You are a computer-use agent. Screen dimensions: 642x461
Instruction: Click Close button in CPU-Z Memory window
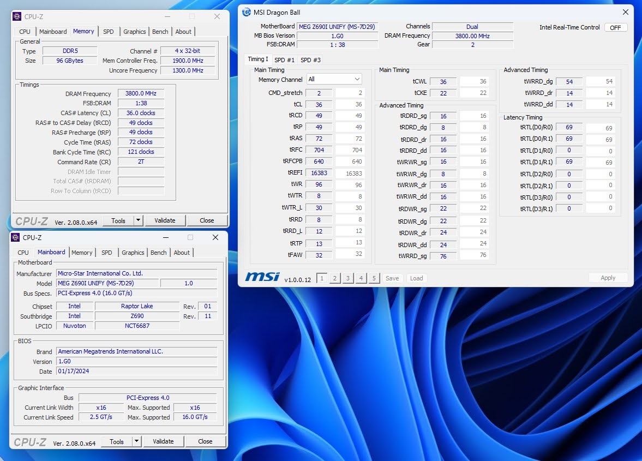click(x=207, y=220)
